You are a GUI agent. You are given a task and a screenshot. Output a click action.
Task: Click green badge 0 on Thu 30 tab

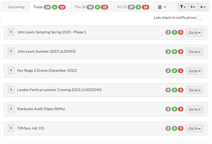click(x=97, y=7)
